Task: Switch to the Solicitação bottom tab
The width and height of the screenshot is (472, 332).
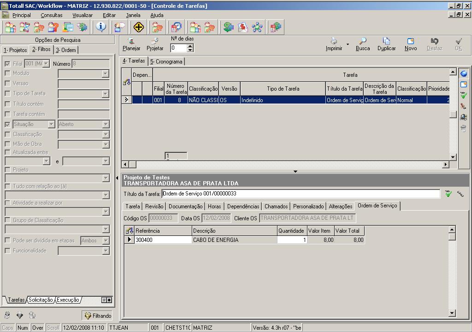Action: (x=41, y=299)
